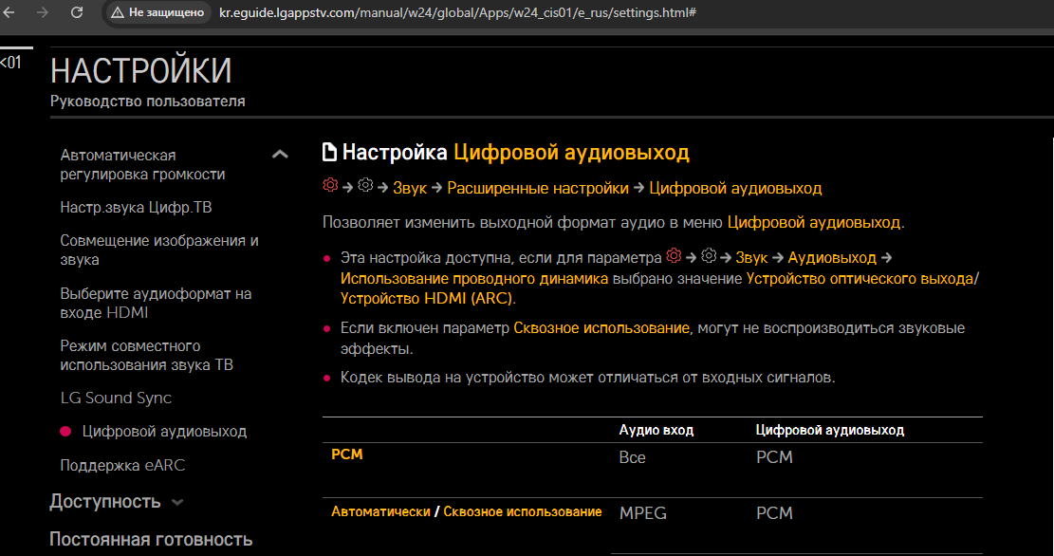
Task: Select Автоматическая регулировка громкости in sidebar
Action: 142,164
